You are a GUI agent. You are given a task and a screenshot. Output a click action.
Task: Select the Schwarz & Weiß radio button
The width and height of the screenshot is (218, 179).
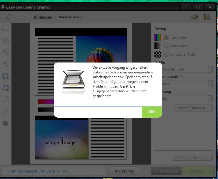pyautogui.click(x=166, y=54)
